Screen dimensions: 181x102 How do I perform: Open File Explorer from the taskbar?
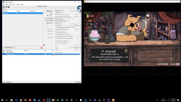pos(12,100)
